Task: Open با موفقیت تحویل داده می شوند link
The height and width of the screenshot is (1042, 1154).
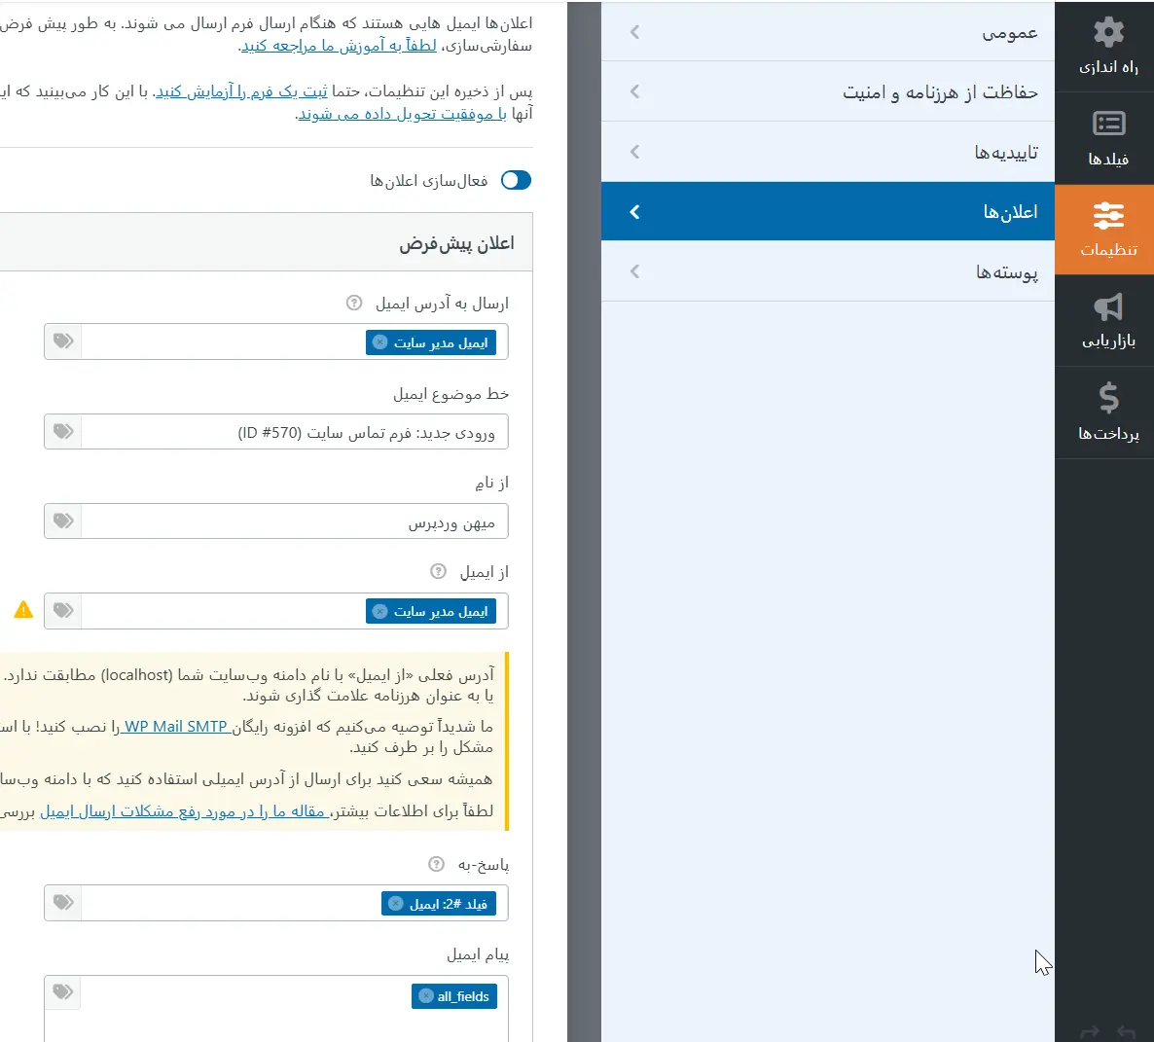Action: tap(403, 114)
